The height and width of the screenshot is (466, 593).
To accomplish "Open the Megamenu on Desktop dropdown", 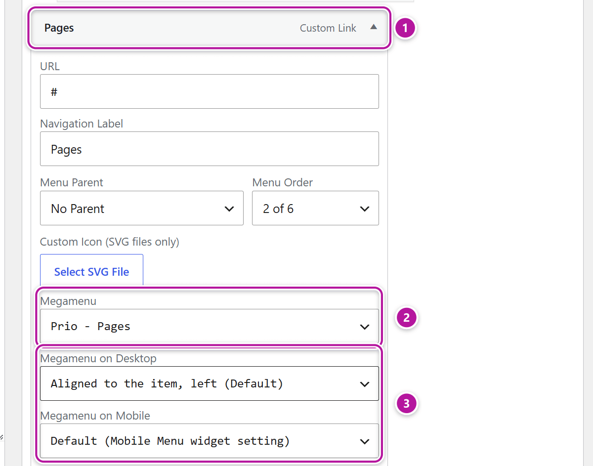I will (210, 383).
